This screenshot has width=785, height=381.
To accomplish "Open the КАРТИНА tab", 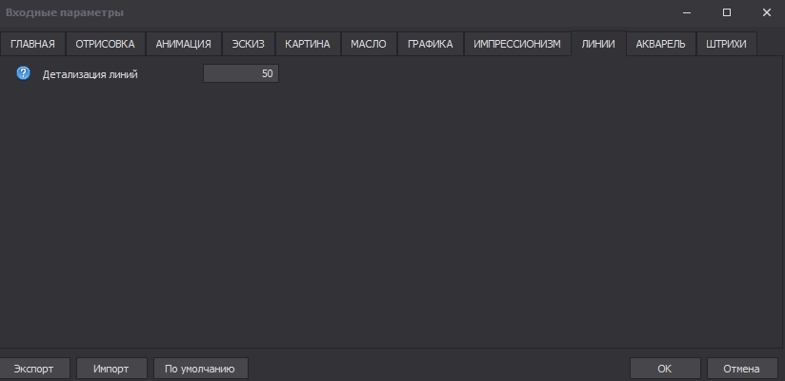I will pyautogui.click(x=308, y=44).
